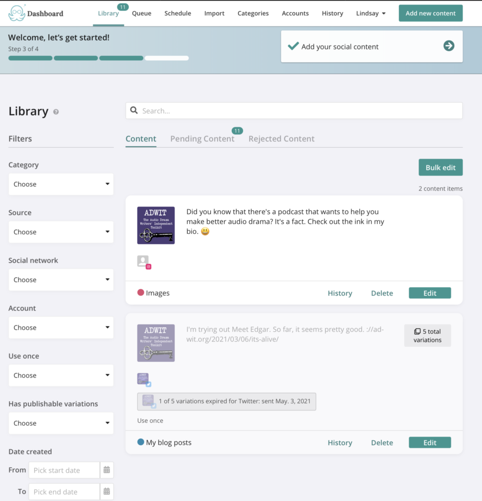
Task: Click the arrow button to add social content
Action: (x=448, y=46)
